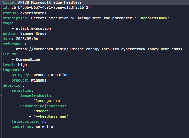
Task: Click the 'logsource' key
Action: click(x=13, y=70)
